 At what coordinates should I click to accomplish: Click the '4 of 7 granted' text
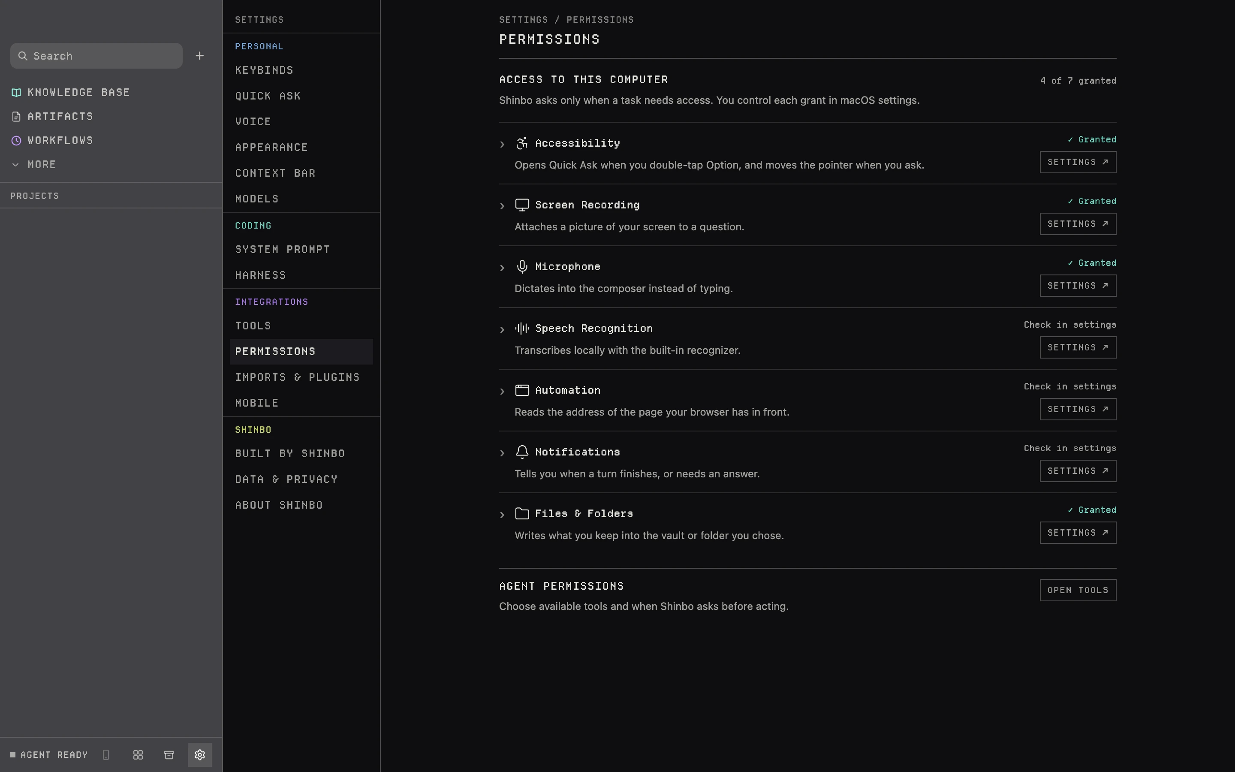tap(1078, 81)
